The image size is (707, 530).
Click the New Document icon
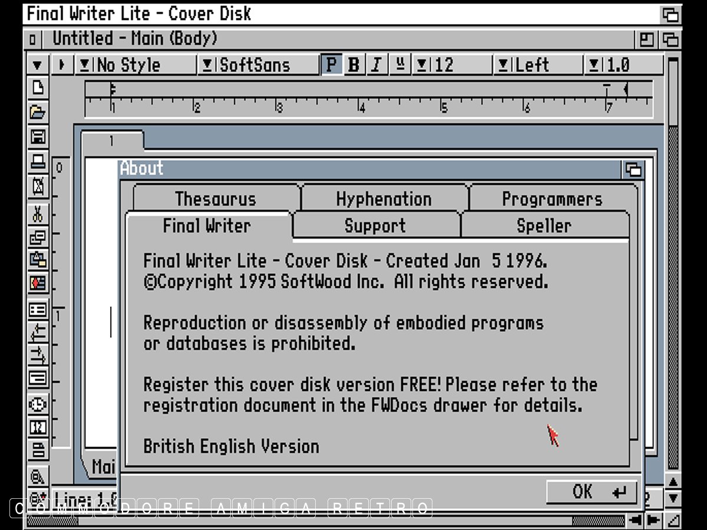(38, 88)
